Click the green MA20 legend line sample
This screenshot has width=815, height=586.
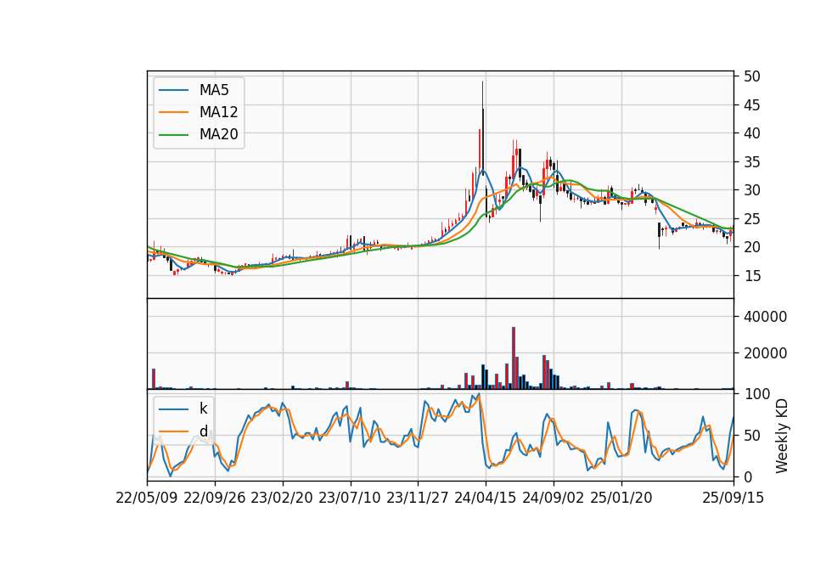[173, 135]
